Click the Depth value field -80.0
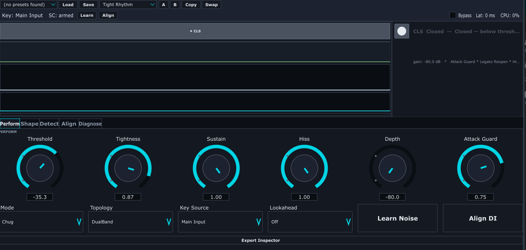 [392, 197]
